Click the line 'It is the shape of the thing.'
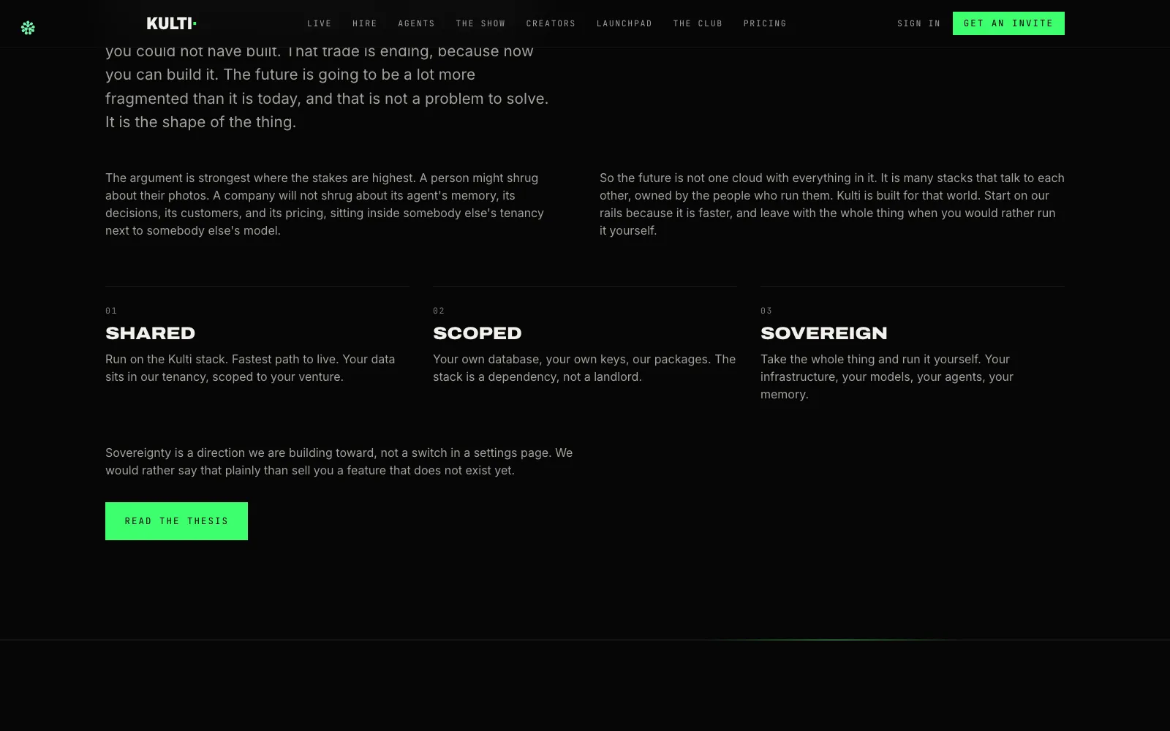Viewport: 1170px width, 731px height. [201, 122]
